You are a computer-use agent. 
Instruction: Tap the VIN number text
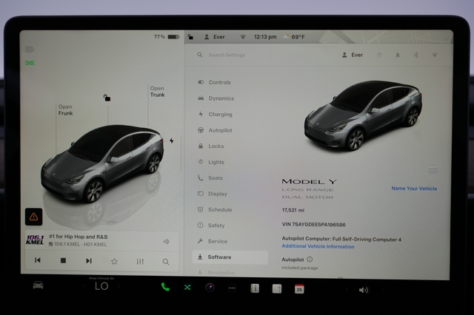[313, 225]
